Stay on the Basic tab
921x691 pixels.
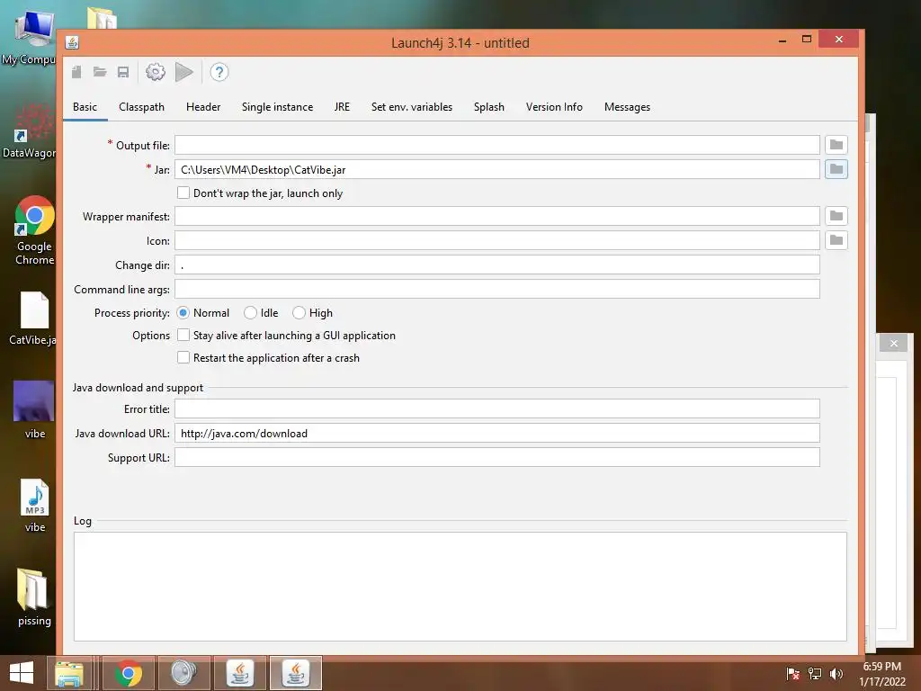(85, 107)
